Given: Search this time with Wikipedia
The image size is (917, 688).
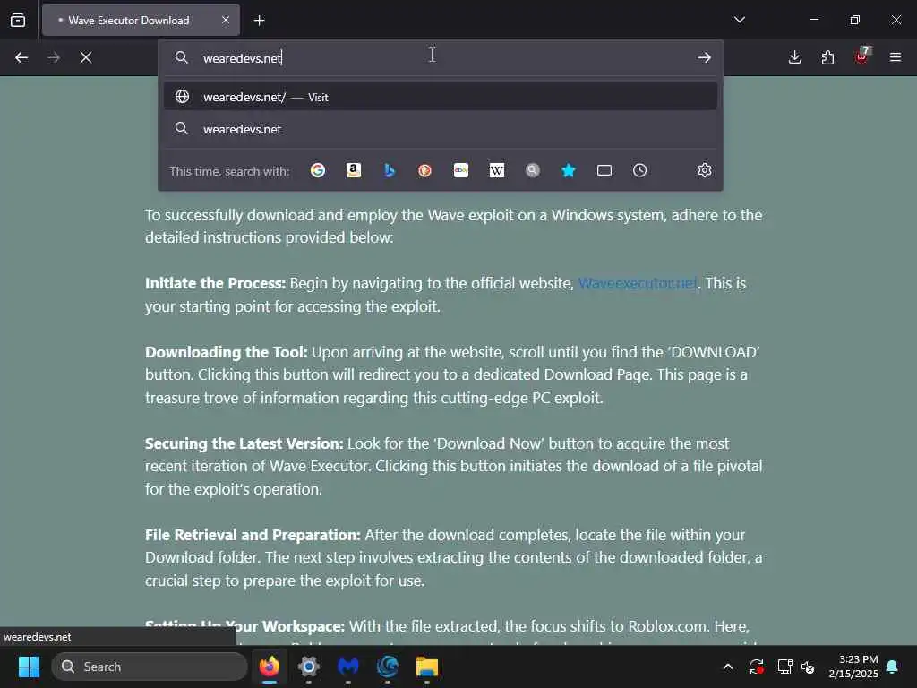Looking at the screenshot, I should tap(496, 170).
